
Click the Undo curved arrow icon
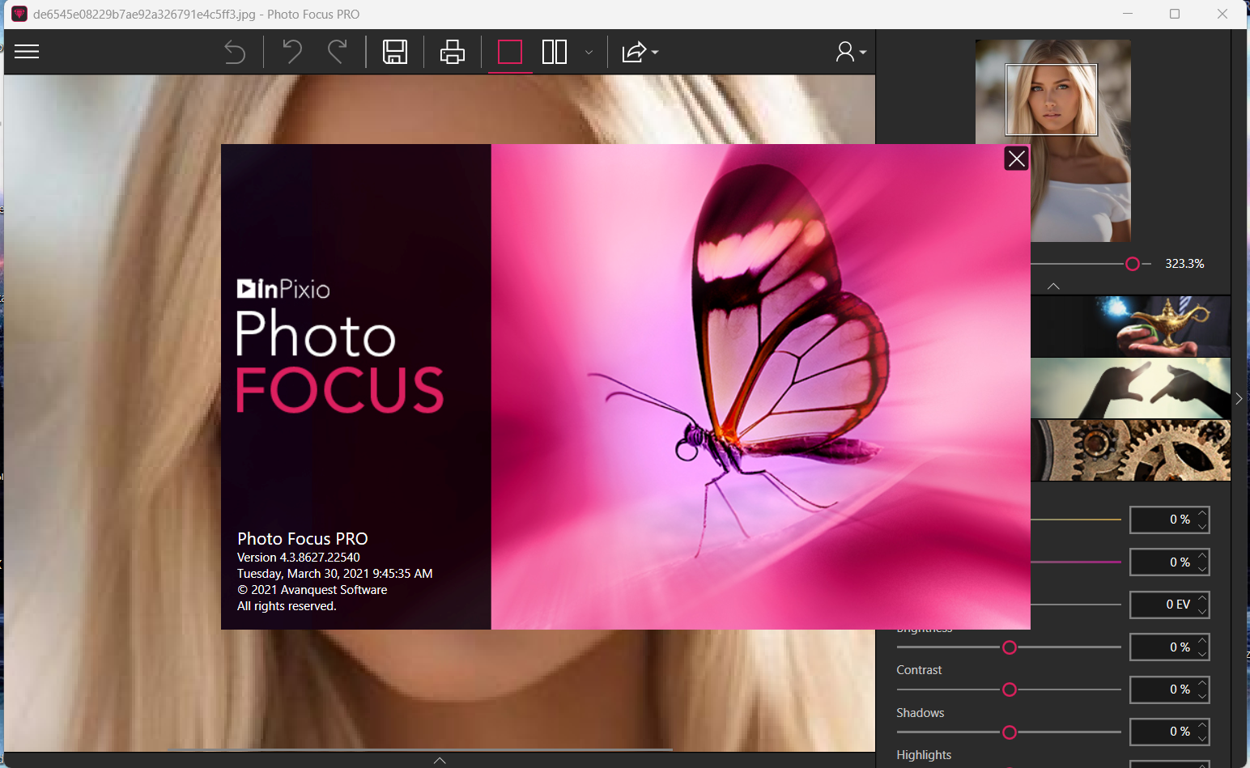292,53
